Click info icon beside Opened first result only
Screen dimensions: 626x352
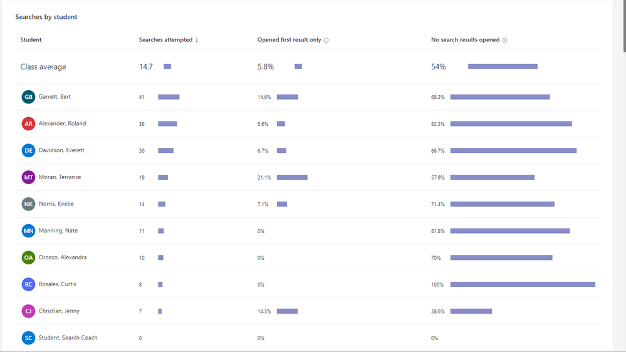point(326,40)
